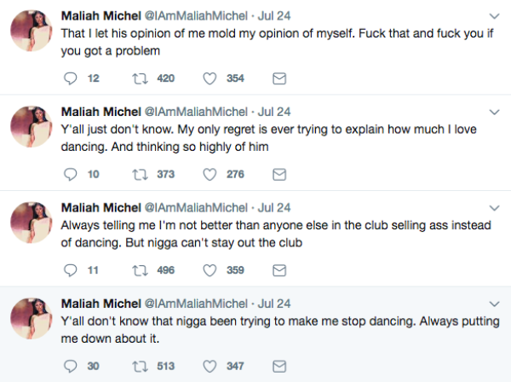Expand the chevron menu on the 'only regret' tweet
511x382 pixels.
[x=495, y=112]
